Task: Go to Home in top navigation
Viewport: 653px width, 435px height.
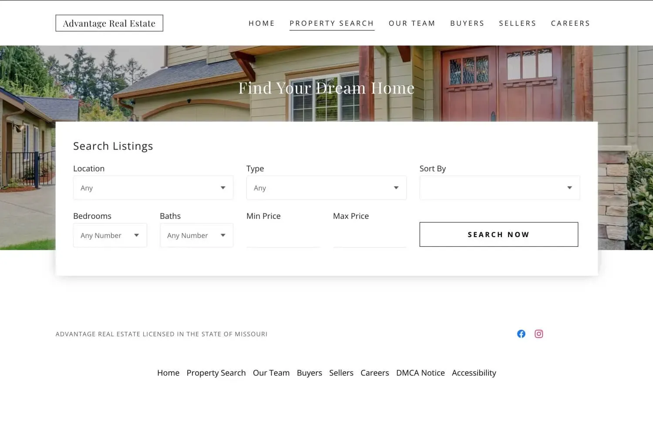Action: 262,23
